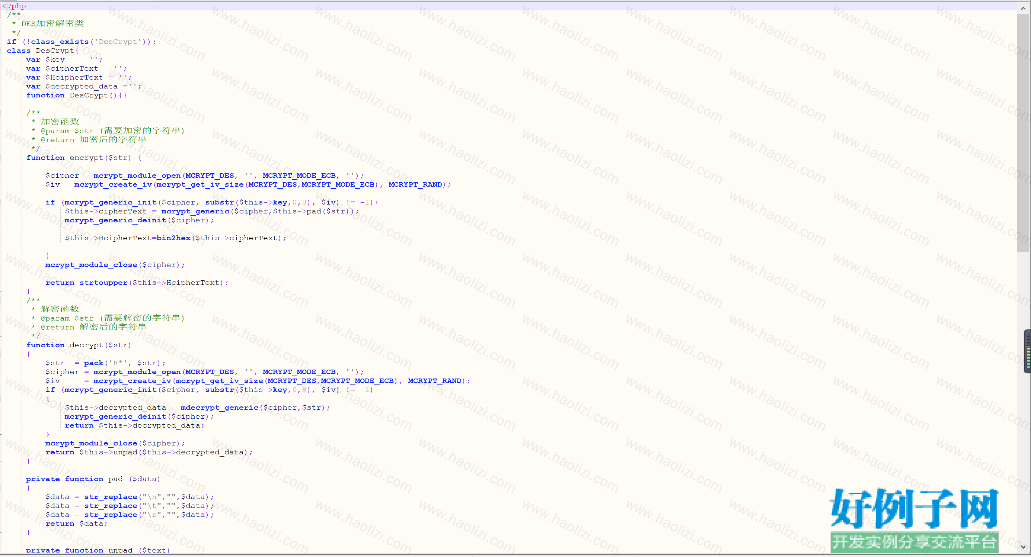Click the 'class_exists' function call

tap(60, 42)
